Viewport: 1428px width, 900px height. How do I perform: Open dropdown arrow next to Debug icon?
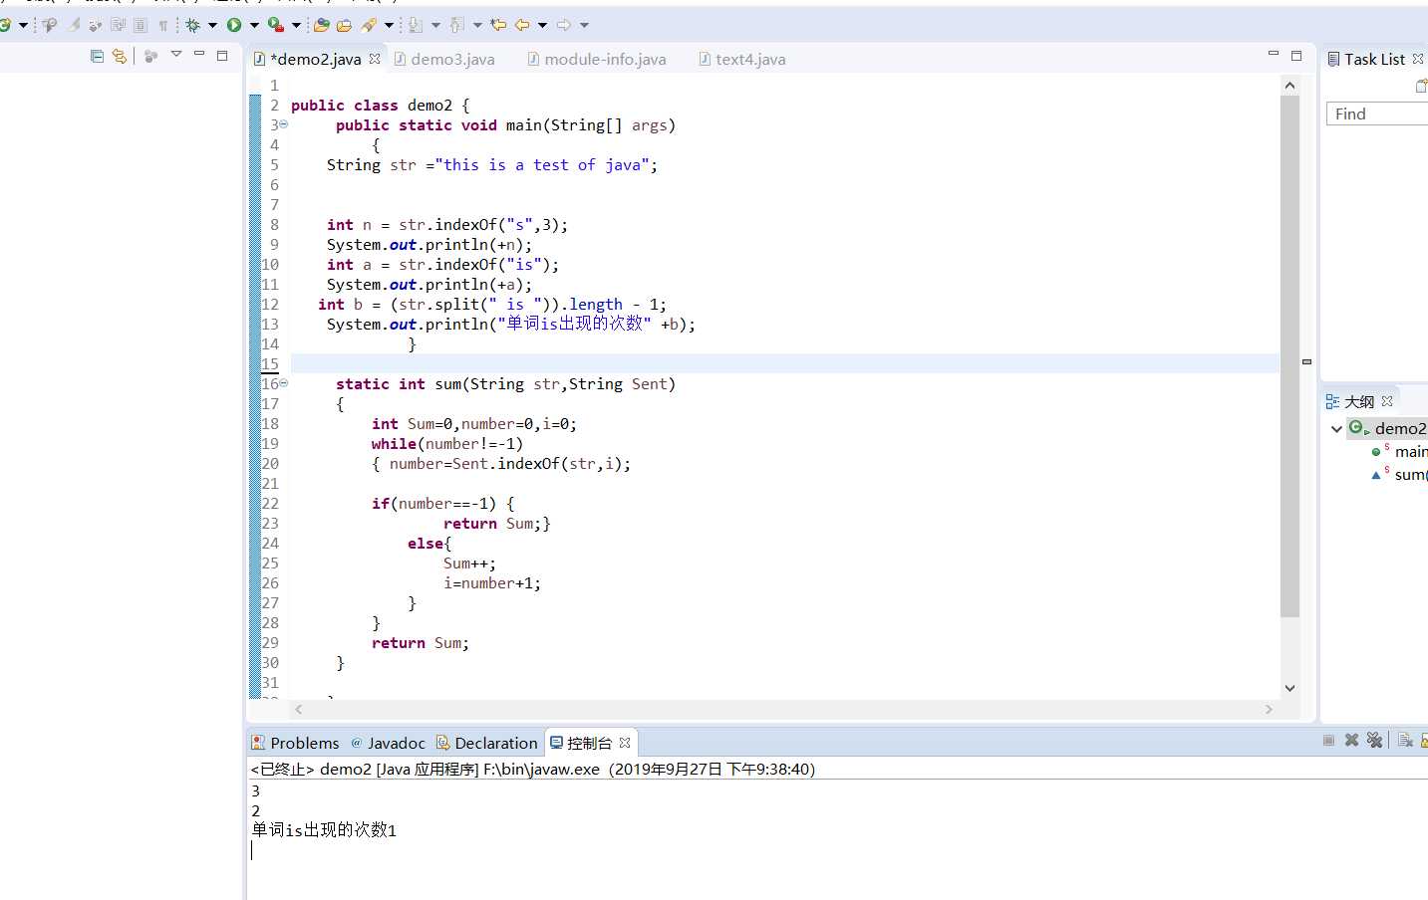pyautogui.click(x=212, y=25)
